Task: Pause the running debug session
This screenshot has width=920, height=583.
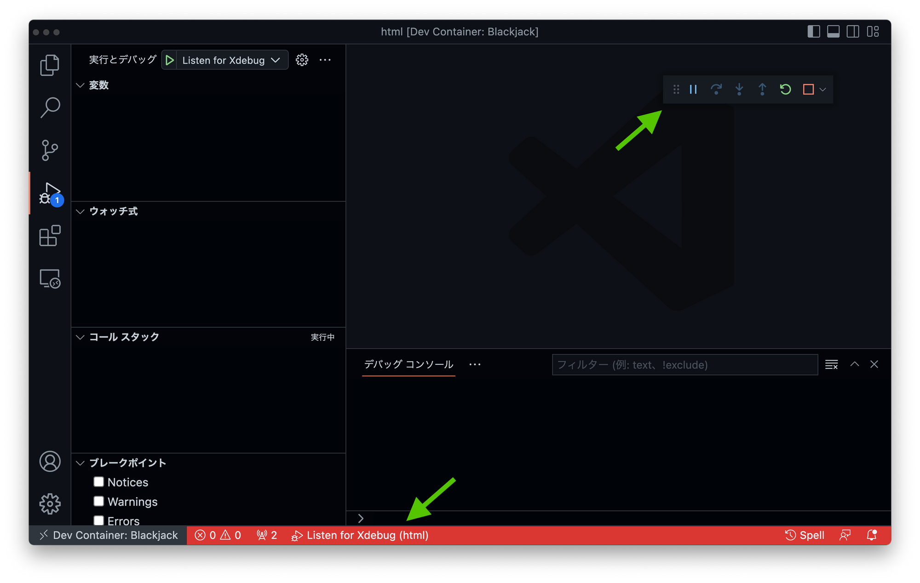Action: pos(693,90)
